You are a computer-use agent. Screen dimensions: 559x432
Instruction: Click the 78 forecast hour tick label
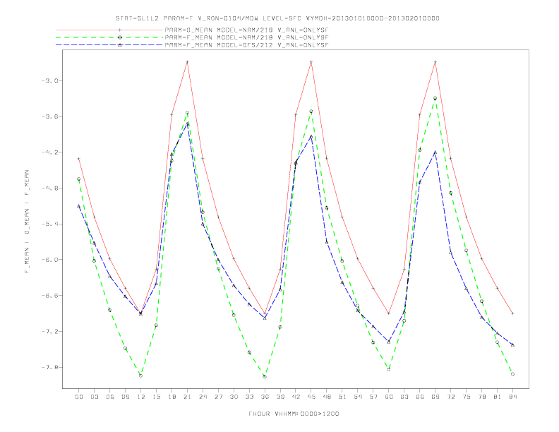(x=481, y=397)
